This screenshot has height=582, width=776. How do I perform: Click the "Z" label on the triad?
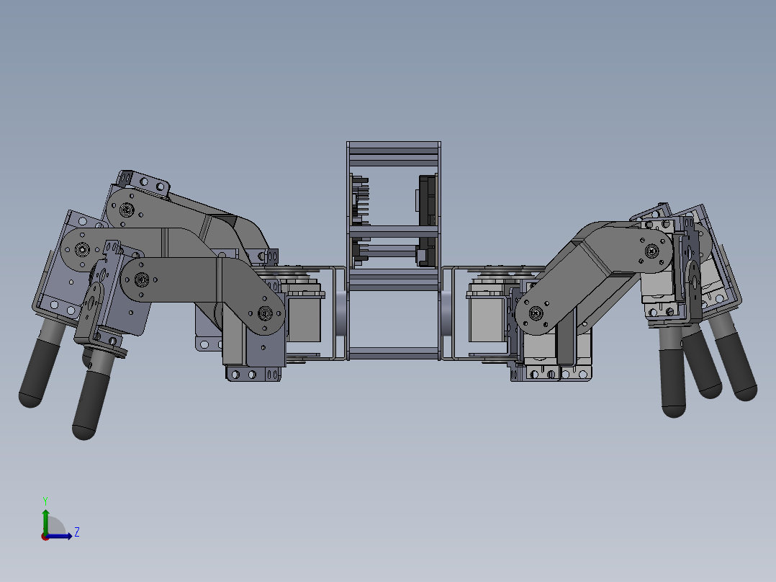click(x=77, y=532)
